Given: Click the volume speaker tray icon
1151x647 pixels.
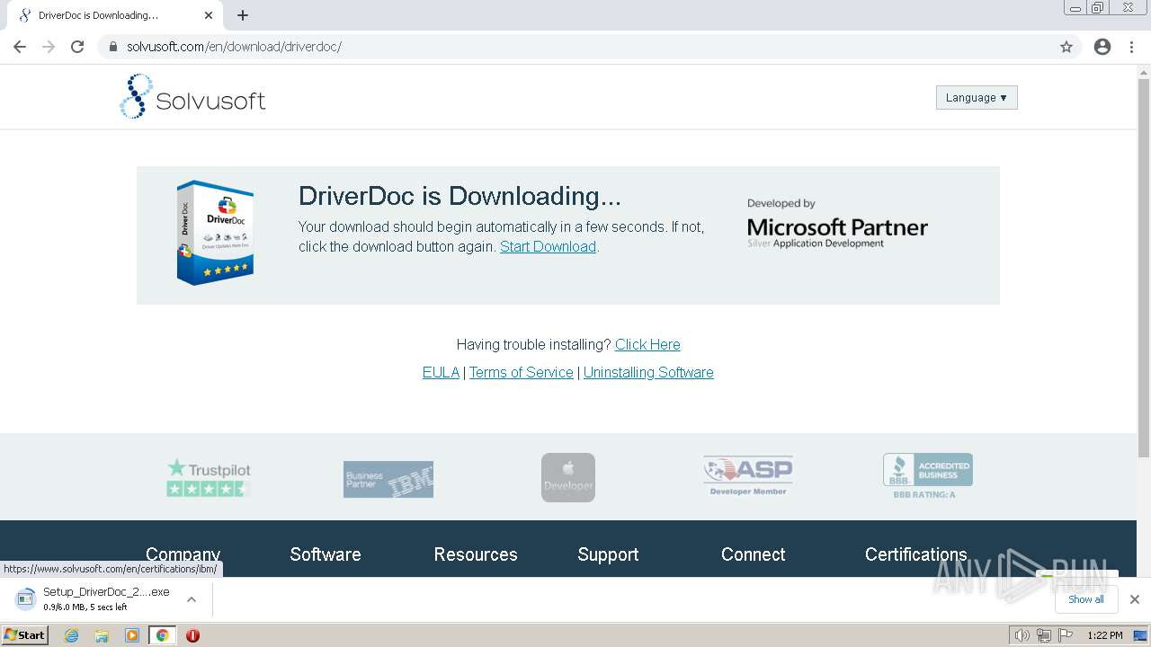Looking at the screenshot, I should pyautogui.click(x=1022, y=635).
